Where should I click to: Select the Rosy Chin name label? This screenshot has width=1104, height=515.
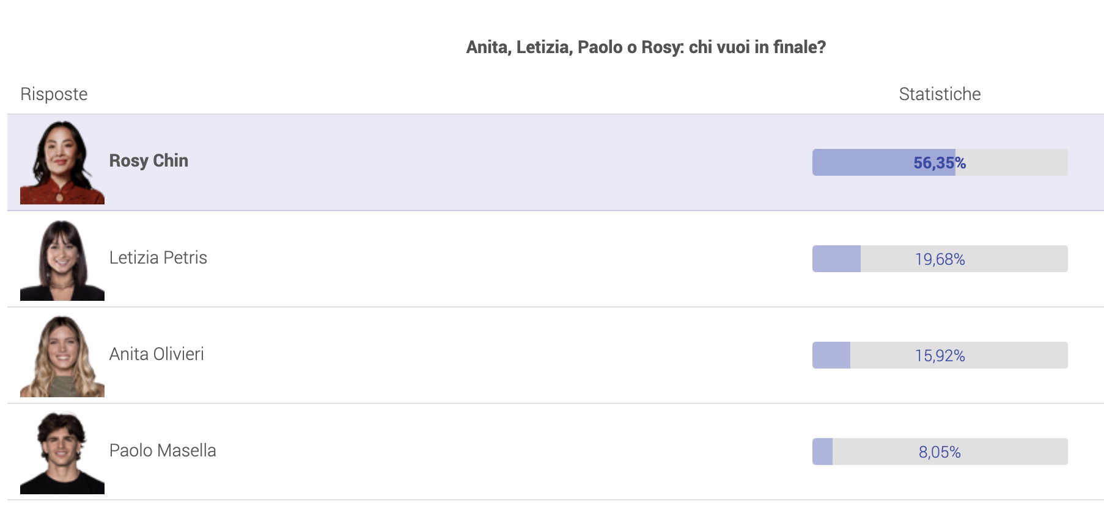(149, 160)
